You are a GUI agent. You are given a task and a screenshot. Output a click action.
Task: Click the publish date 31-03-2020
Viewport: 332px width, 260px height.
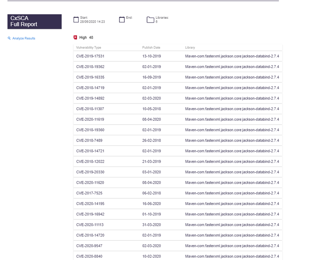(152, 225)
